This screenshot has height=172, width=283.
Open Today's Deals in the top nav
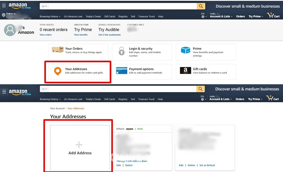coord(93,16)
